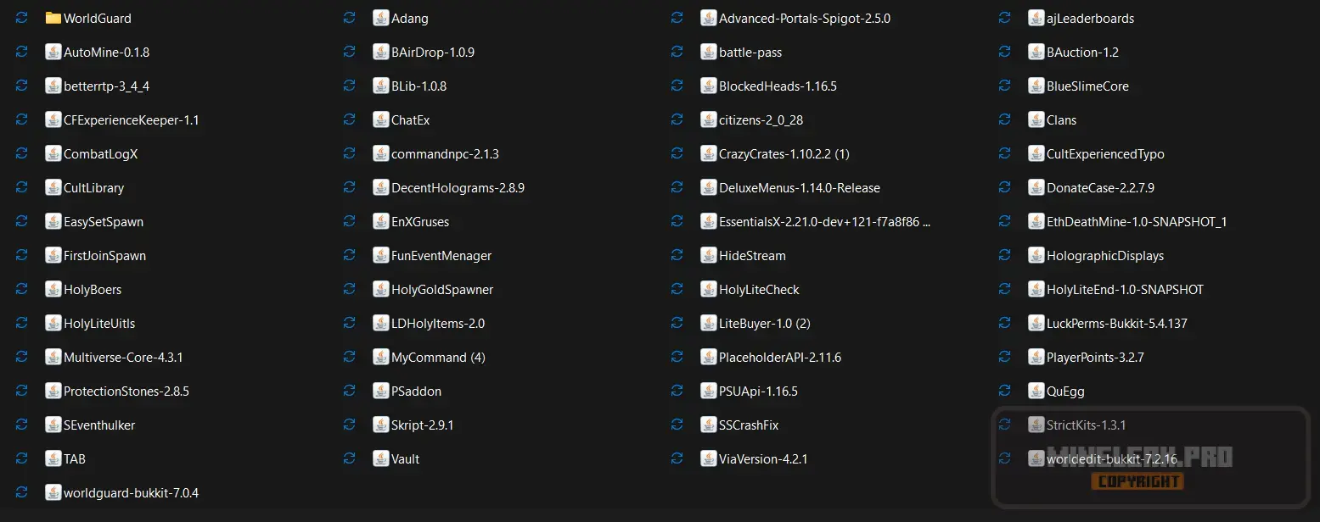This screenshot has width=1320, height=522.
Task: Click the sync icon next to ajLeaderboards
Action: coord(1004,18)
